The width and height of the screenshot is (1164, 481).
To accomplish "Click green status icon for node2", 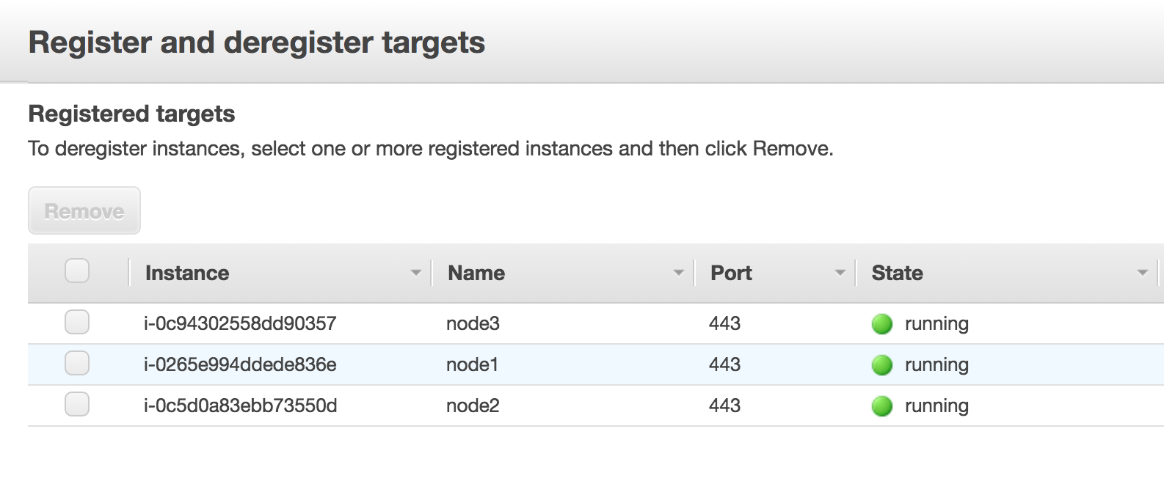I will point(881,405).
